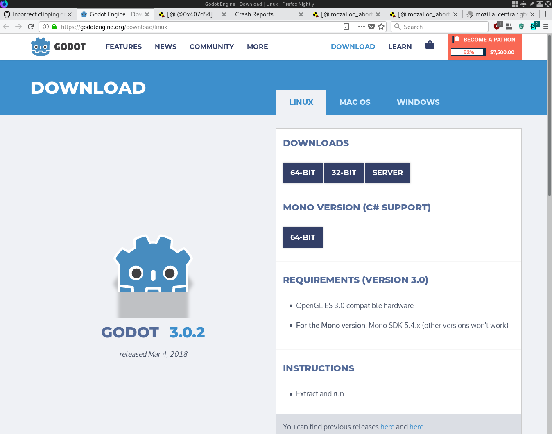Click the Patreon logo icon
The height and width of the screenshot is (434, 552).
[456, 40]
